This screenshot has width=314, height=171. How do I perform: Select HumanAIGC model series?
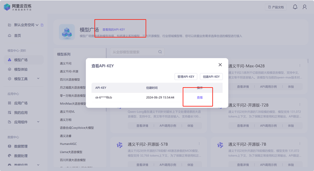tap(68, 144)
